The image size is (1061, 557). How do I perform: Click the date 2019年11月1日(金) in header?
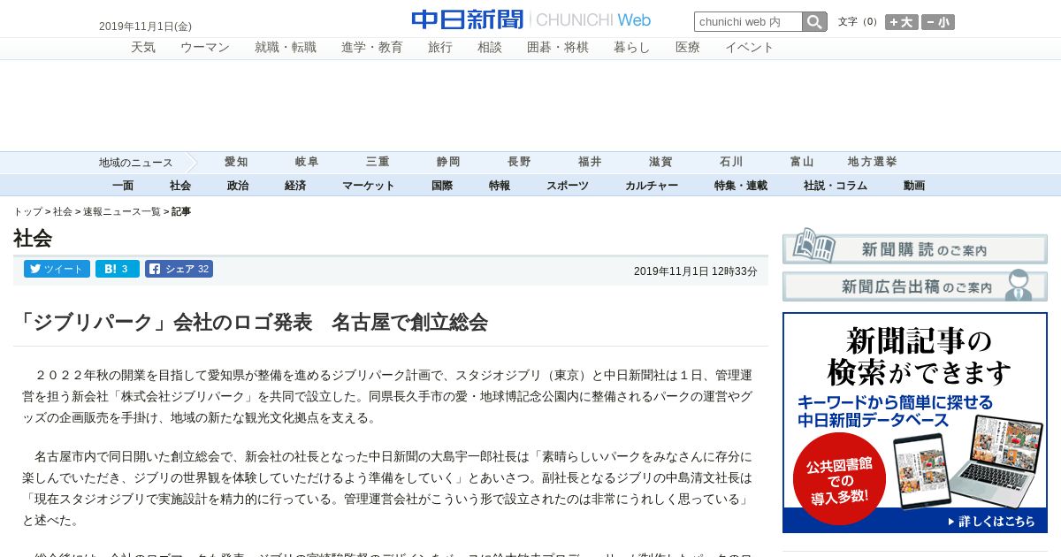[x=145, y=27]
